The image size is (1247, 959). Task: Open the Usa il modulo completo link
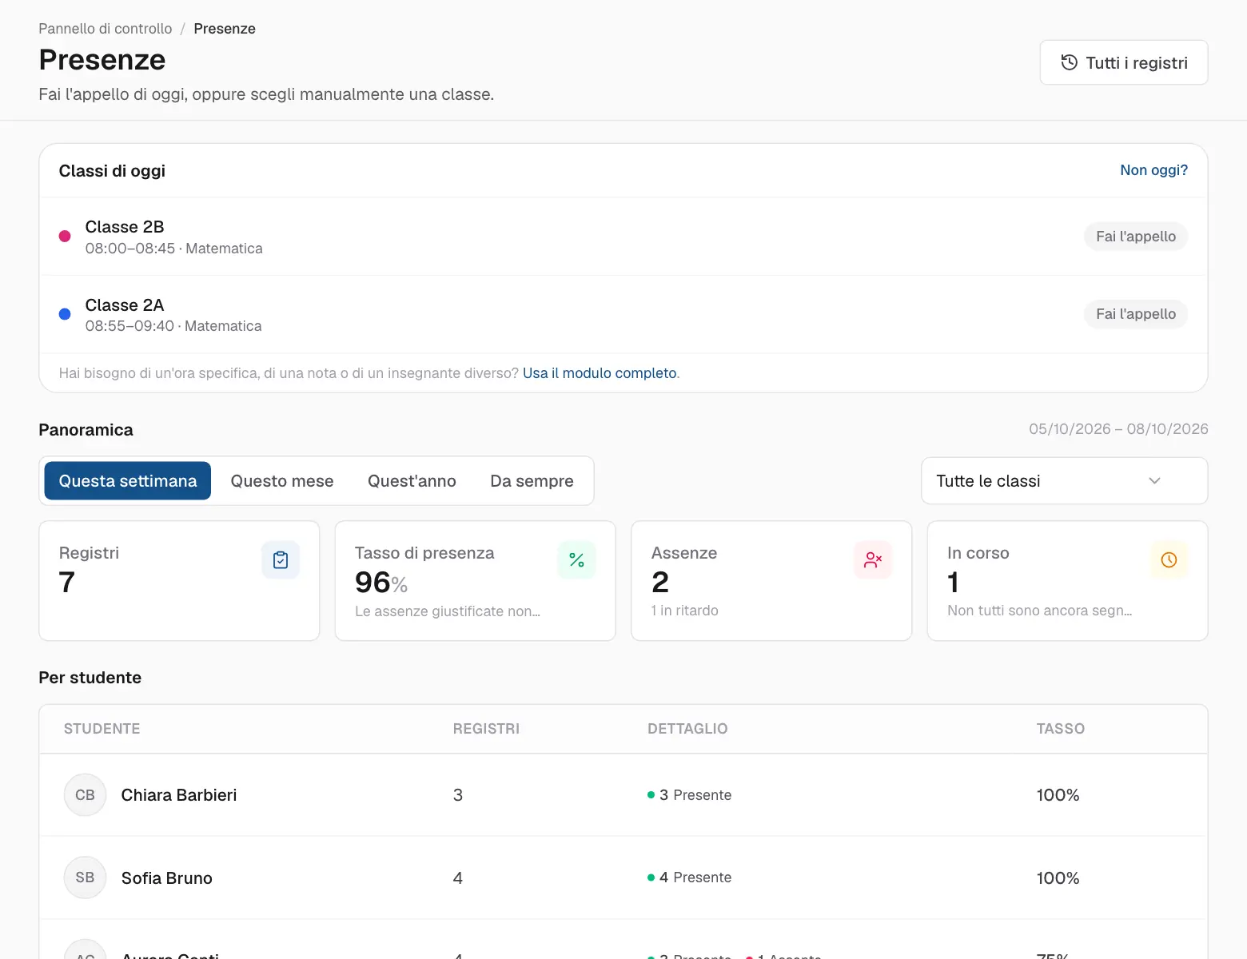pyautogui.click(x=600, y=373)
